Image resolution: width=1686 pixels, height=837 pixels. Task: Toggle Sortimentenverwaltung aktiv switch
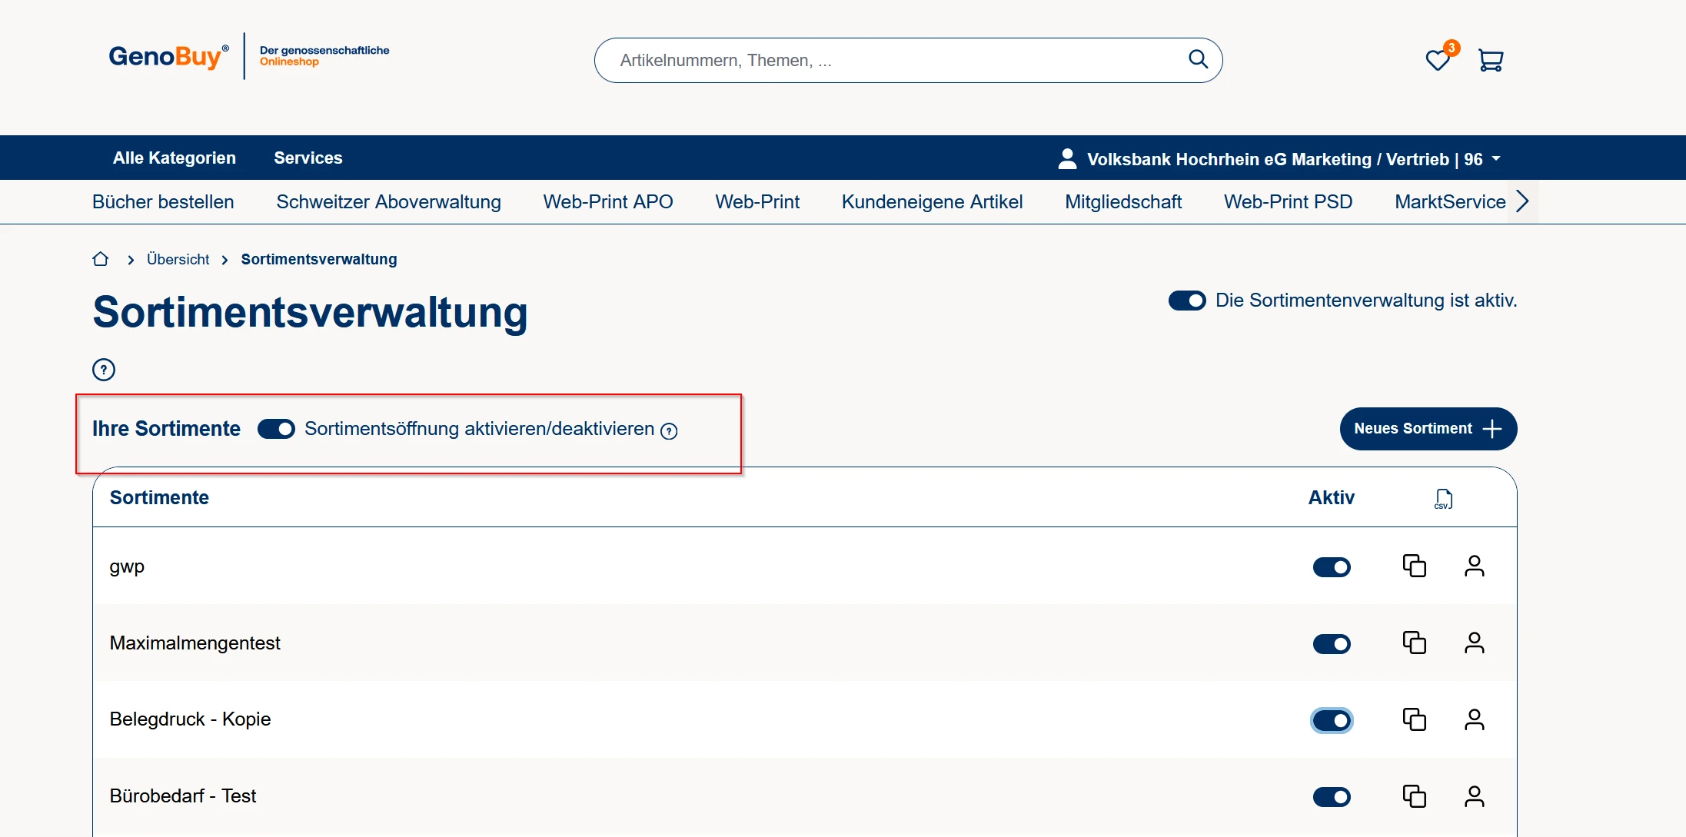1187,301
